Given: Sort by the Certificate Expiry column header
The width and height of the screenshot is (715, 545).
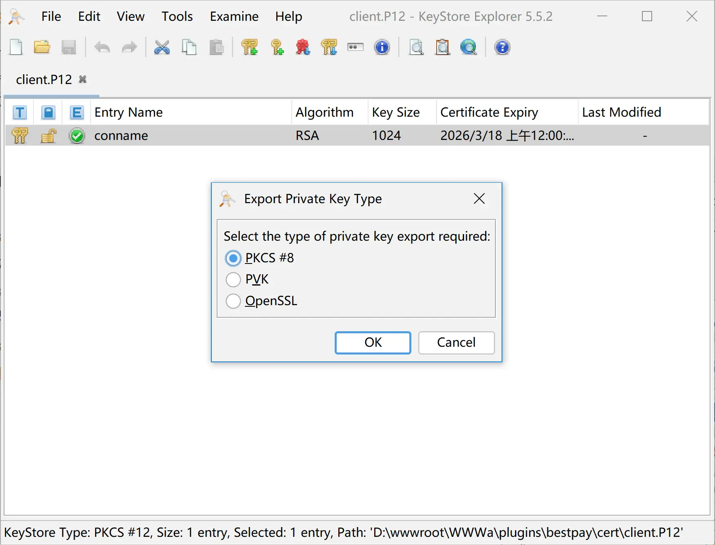Looking at the screenshot, I should point(489,112).
